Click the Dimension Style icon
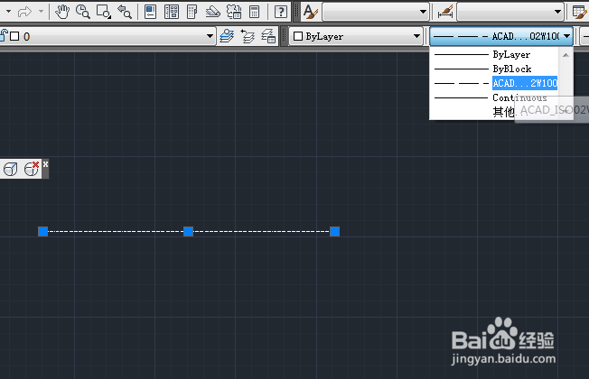 point(445,12)
